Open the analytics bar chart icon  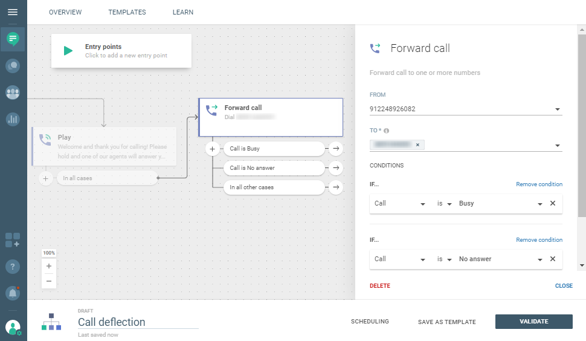(13, 119)
